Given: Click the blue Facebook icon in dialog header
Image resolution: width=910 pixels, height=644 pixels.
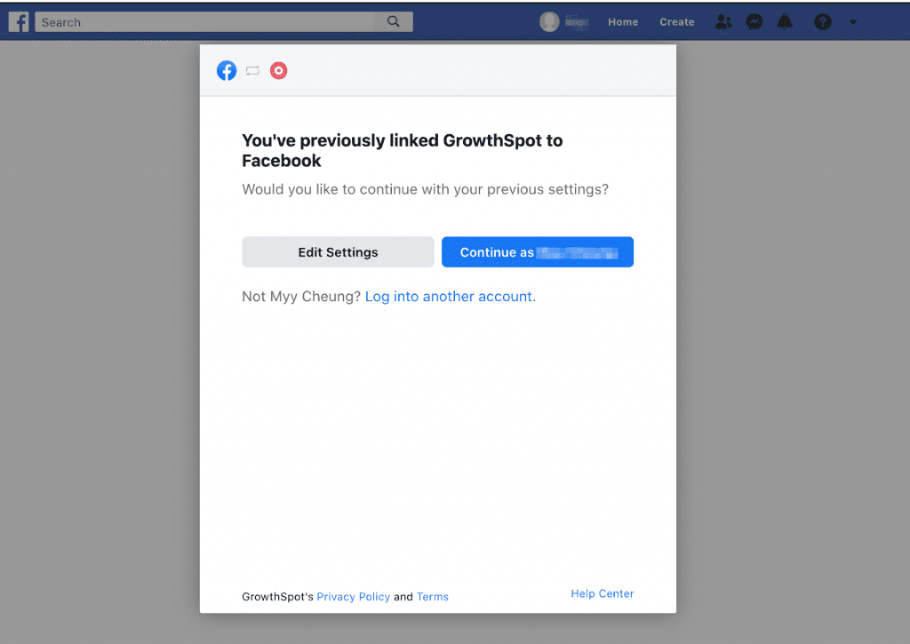Looking at the screenshot, I should click(x=227, y=71).
